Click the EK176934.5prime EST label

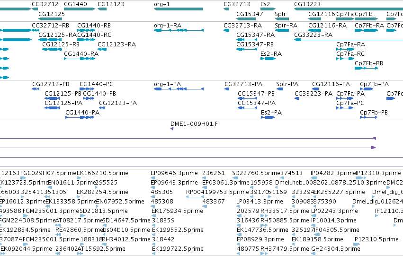tap(177, 211)
